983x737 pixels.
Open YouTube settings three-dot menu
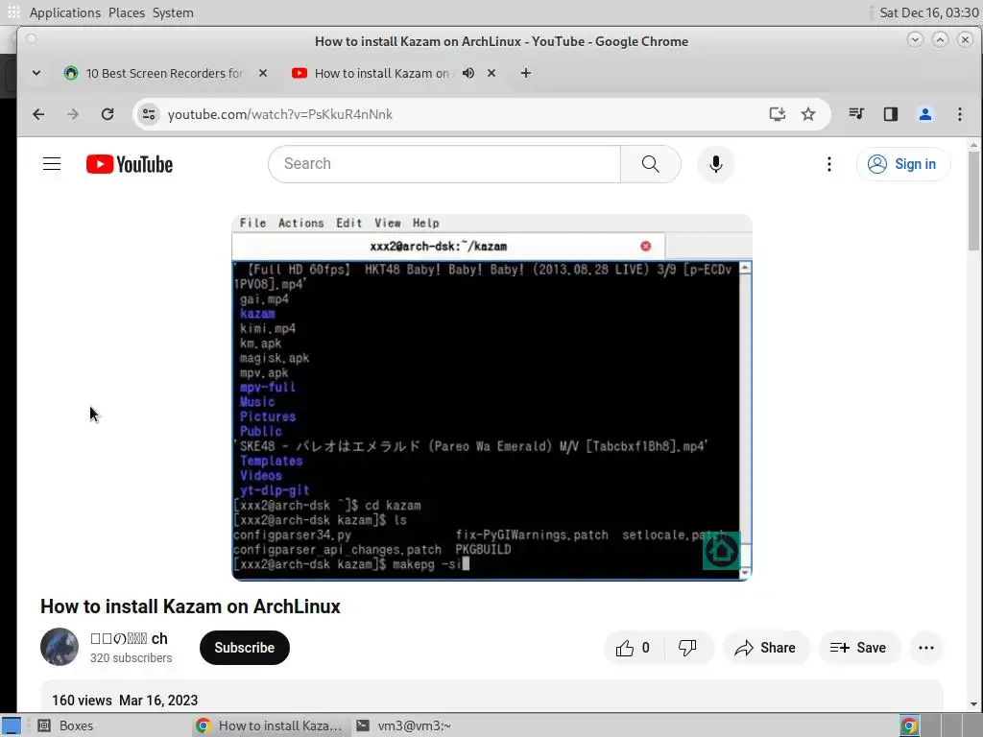(x=828, y=164)
